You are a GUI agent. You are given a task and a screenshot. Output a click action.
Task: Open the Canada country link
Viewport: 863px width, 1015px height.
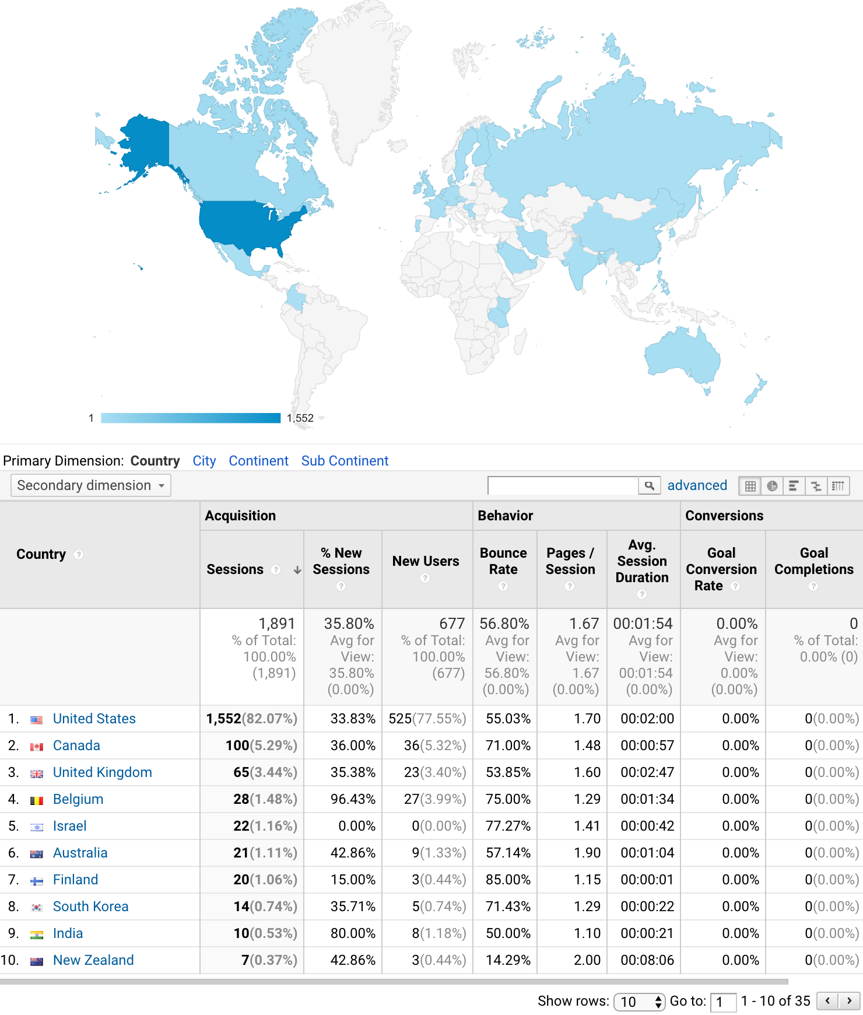[76, 745]
